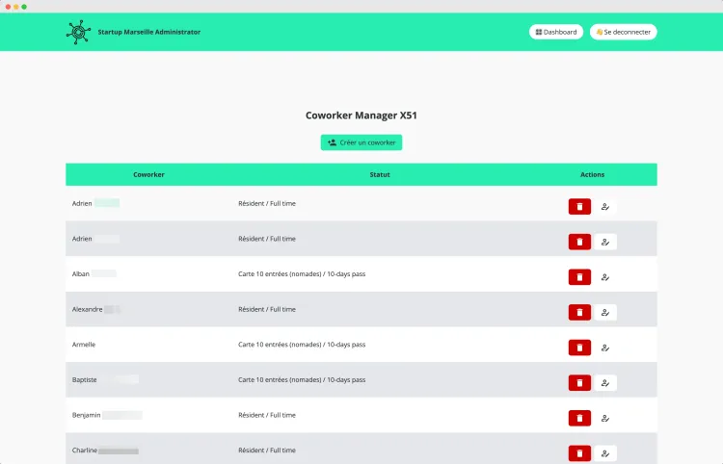Click red trash button for Alban
Screen dimensions: 723x464
(579, 277)
